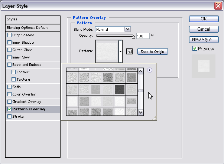The width and height of the screenshot is (224, 164).
Task: Click the create new preset from pattern icon
Action: (x=129, y=51)
